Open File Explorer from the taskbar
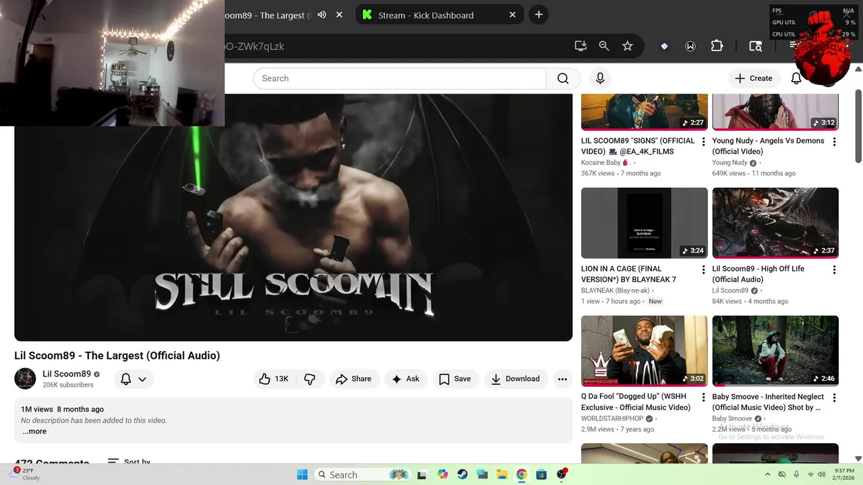The image size is (863, 485). coord(502,474)
